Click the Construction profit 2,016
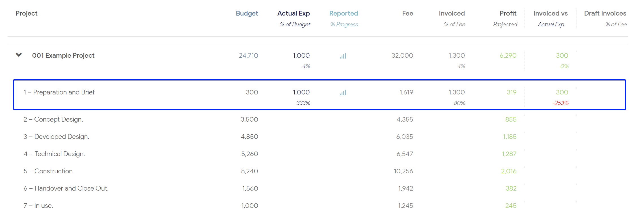The height and width of the screenshot is (218, 641). click(x=509, y=171)
